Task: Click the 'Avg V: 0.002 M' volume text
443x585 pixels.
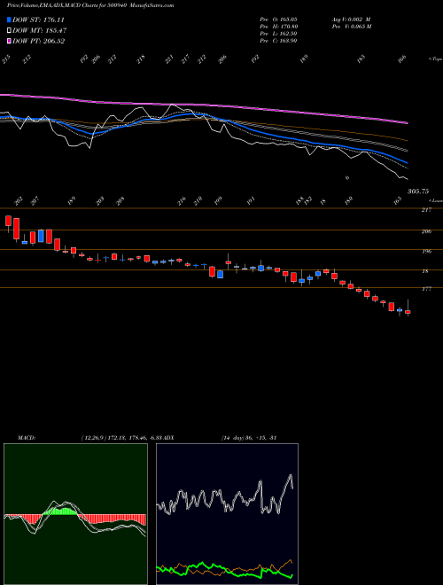Action: tap(351, 19)
